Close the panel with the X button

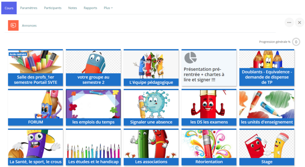pyautogui.click(x=300, y=22)
